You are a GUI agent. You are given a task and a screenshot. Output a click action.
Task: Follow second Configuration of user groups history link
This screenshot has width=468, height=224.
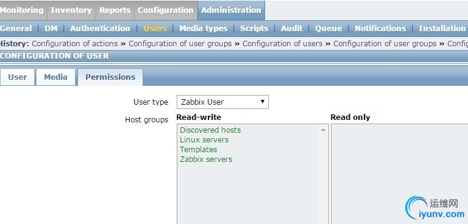(x=385, y=44)
